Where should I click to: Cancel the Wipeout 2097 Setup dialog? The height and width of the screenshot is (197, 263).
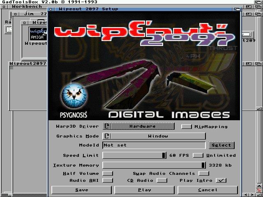click(x=208, y=190)
